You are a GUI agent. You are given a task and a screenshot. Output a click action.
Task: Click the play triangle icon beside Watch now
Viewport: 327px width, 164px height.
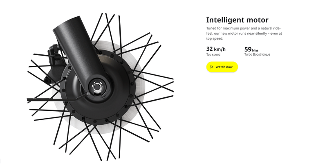pyautogui.click(x=212, y=67)
